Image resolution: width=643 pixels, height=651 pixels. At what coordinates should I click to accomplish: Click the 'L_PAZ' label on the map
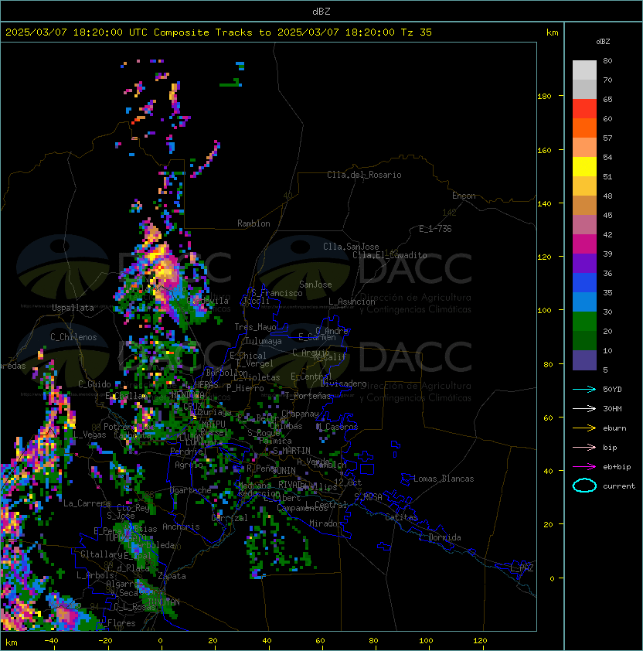point(522,568)
